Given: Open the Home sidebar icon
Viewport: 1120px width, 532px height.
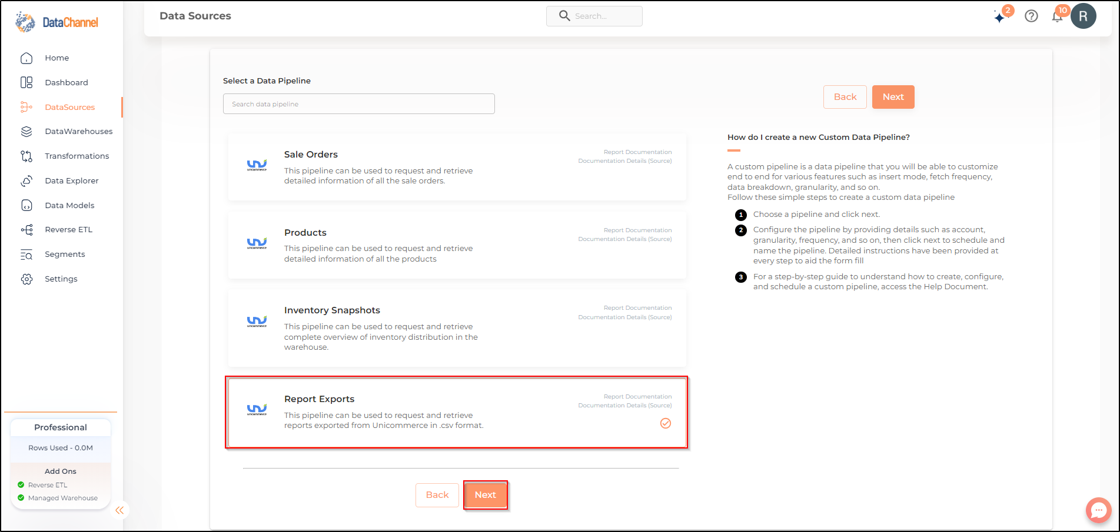Looking at the screenshot, I should 26,58.
